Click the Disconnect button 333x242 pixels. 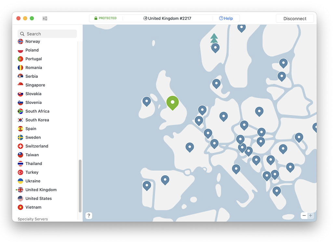pos(295,19)
